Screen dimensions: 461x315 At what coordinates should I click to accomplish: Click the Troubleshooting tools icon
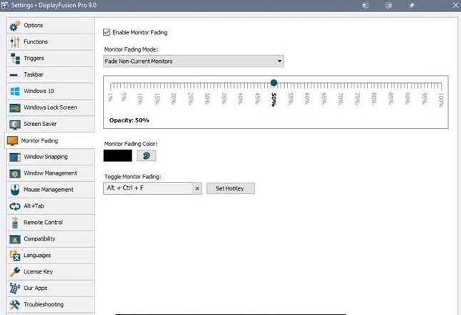pyautogui.click(x=15, y=305)
